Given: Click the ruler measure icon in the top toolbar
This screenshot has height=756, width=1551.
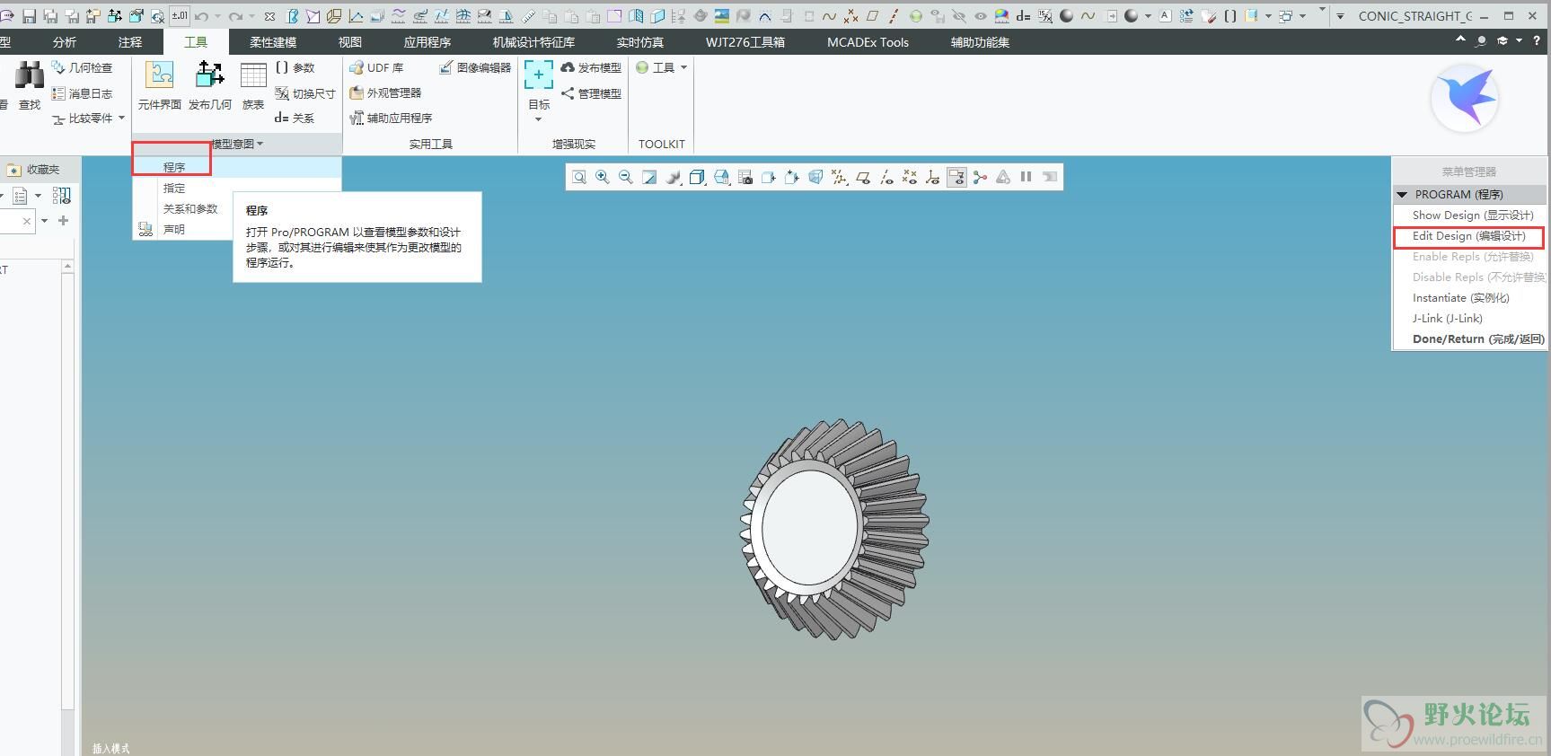Looking at the screenshot, I should point(529,16).
